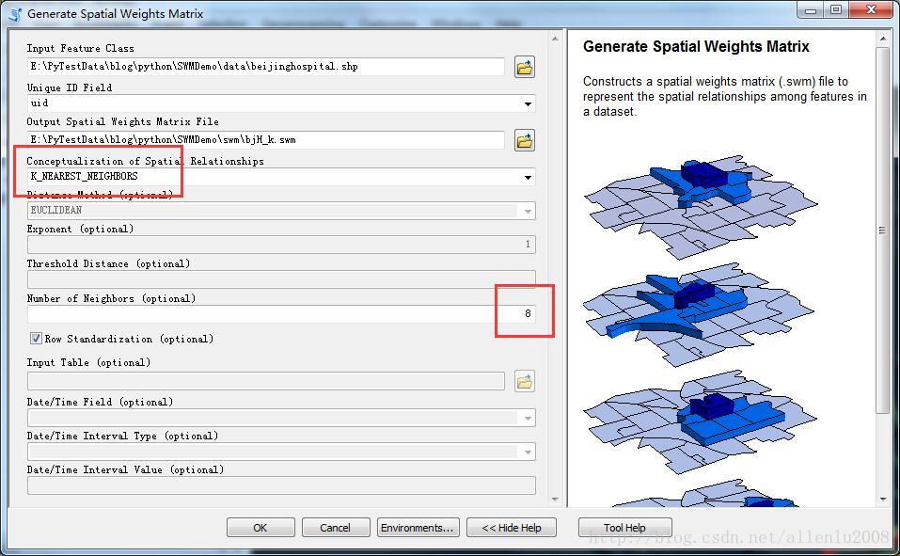Viewport: 900px width, 556px height.
Task: Expand the Unique ID Field dropdown
Action: point(528,104)
